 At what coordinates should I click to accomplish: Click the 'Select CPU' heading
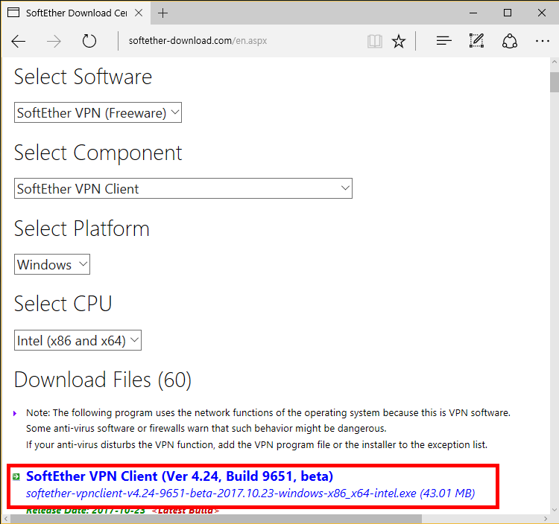(63, 304)
